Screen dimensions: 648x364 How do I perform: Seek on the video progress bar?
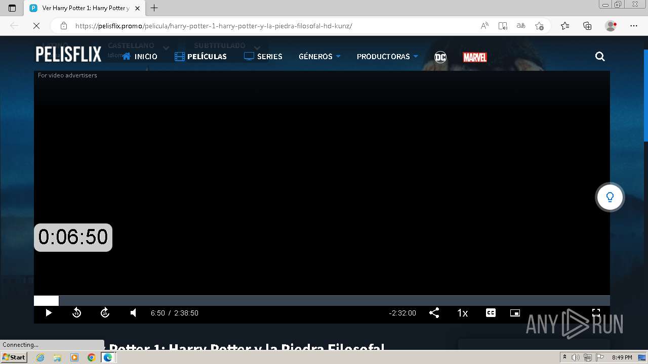(321, 301)
